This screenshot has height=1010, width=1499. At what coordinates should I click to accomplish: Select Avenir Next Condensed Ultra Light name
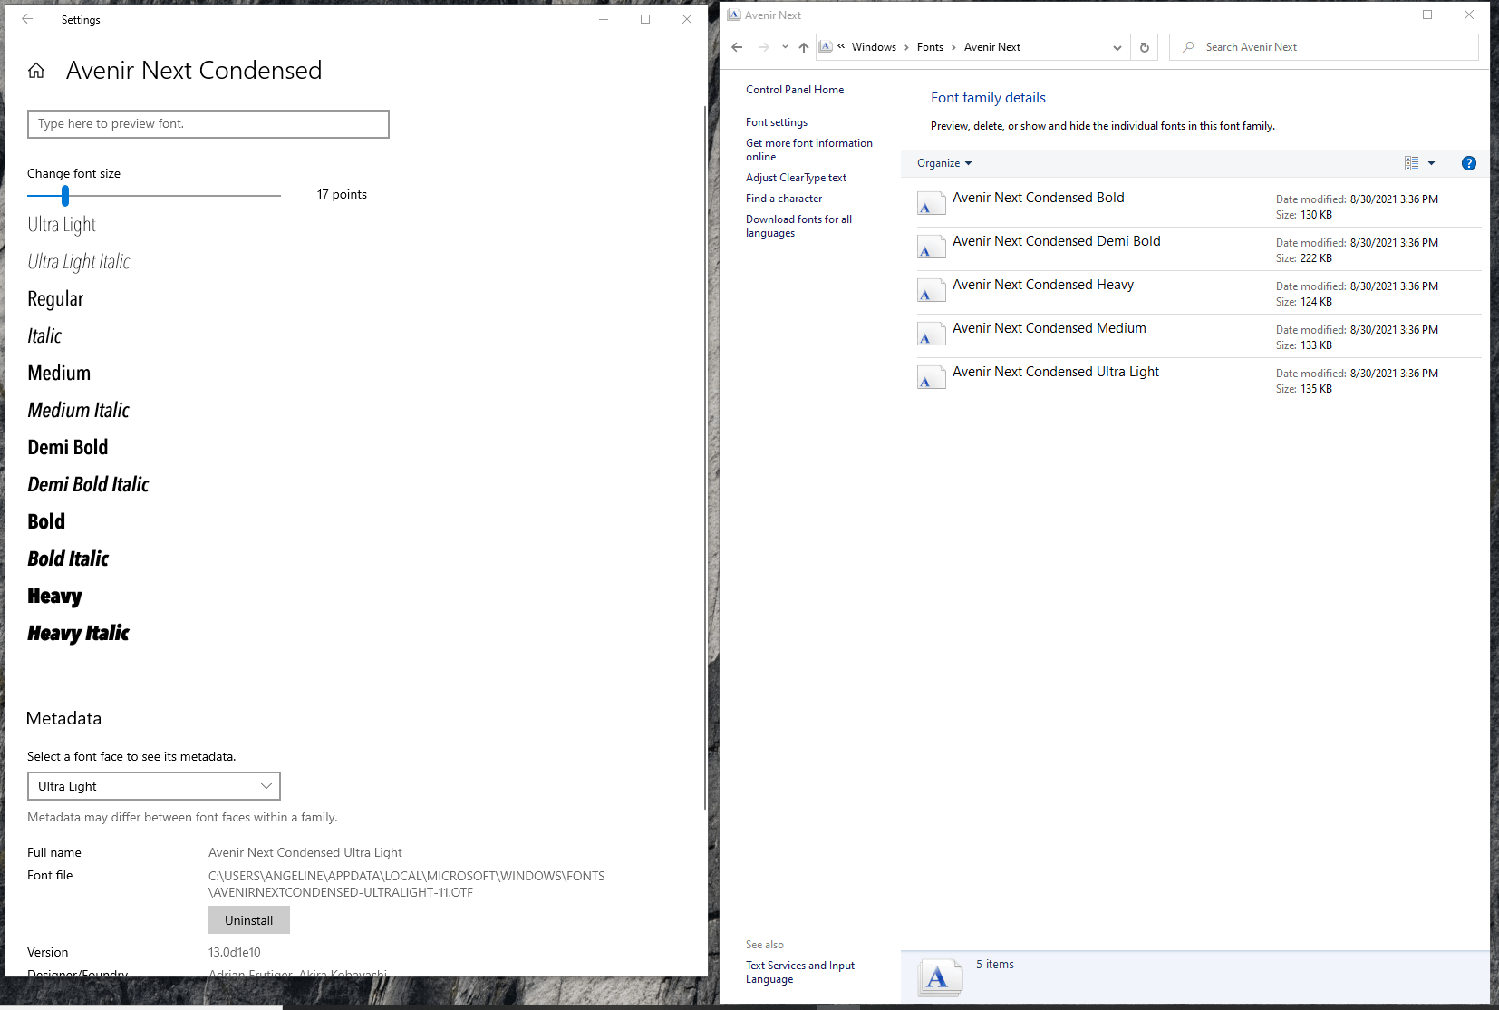[x=1056, y=372]
